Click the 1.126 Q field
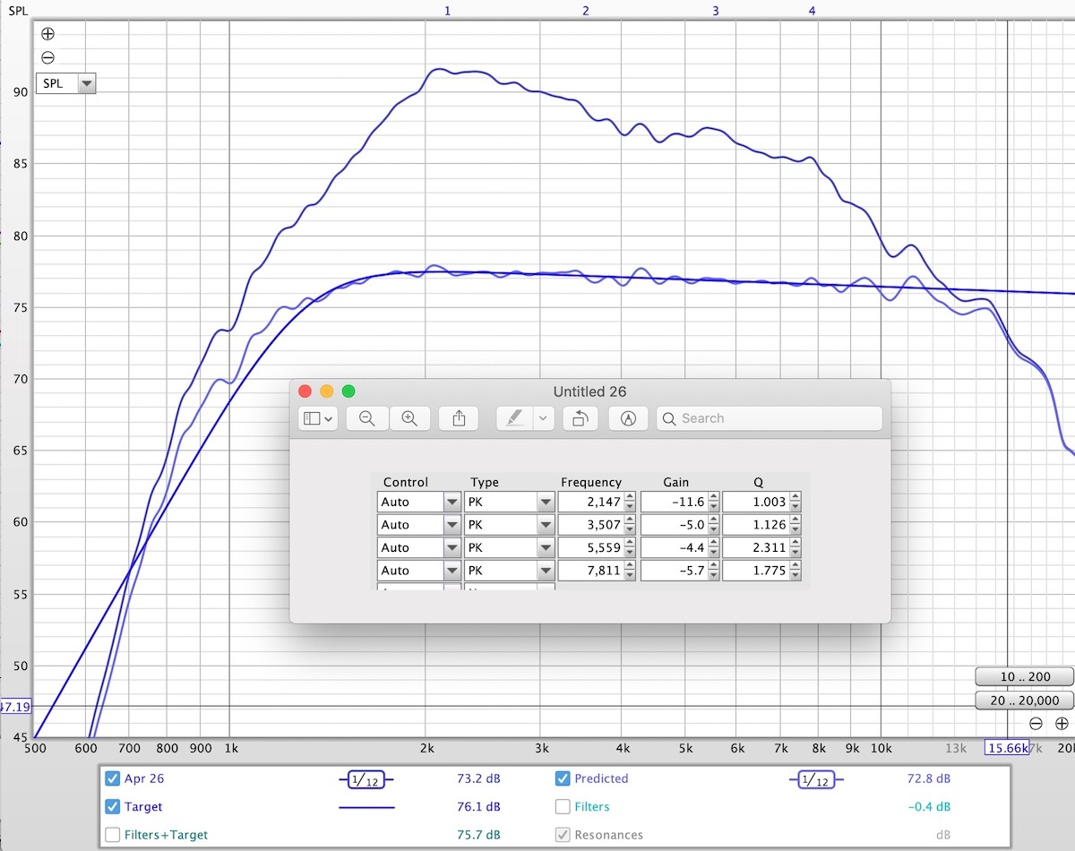The image size is (1075, 851). (756, 525)
